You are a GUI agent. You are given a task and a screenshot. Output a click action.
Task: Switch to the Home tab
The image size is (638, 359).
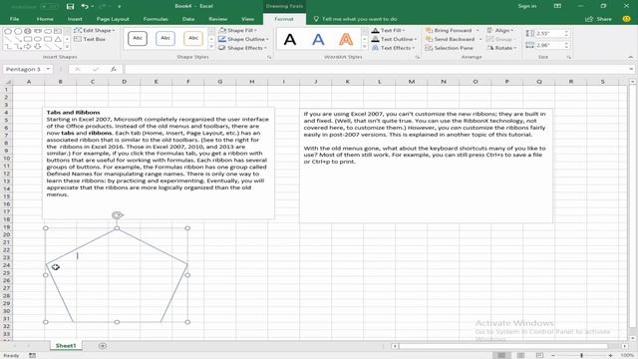(45, 19)
